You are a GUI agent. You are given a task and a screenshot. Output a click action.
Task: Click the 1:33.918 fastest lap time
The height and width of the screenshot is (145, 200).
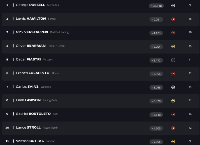click(156, 6)
